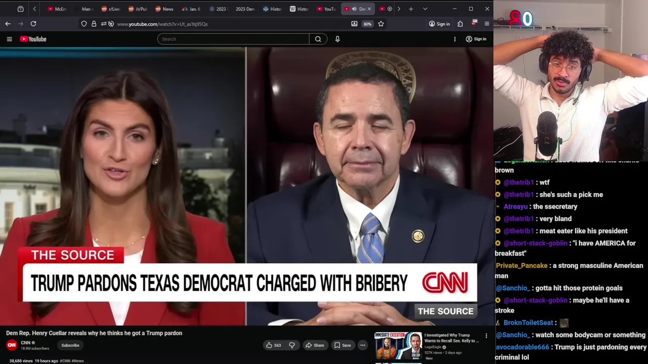Open the tracking protection shield icon
The image size is (648, 364).
click(84, 24)
